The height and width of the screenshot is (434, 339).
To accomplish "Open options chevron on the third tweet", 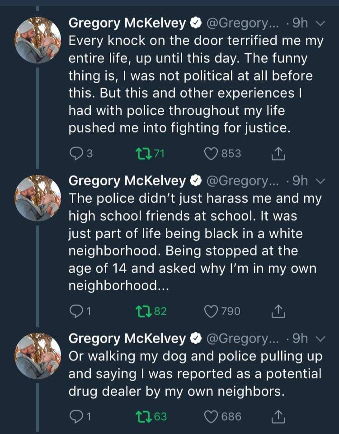I will tap(320, 338).
